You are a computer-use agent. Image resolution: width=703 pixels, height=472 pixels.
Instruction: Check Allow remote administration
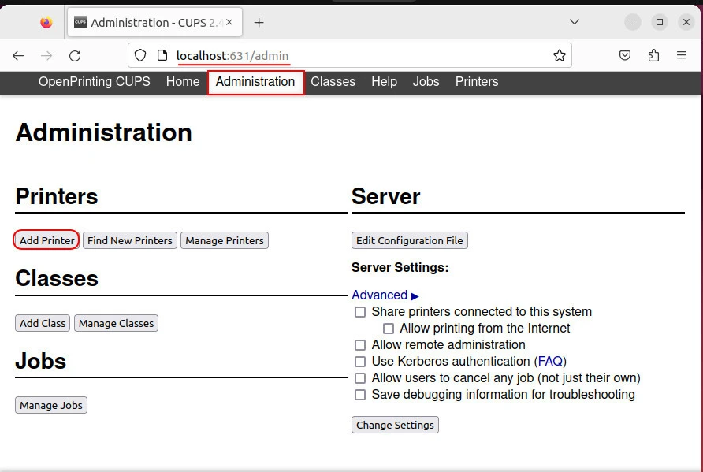pyautogui.click(x=360, y=345)
